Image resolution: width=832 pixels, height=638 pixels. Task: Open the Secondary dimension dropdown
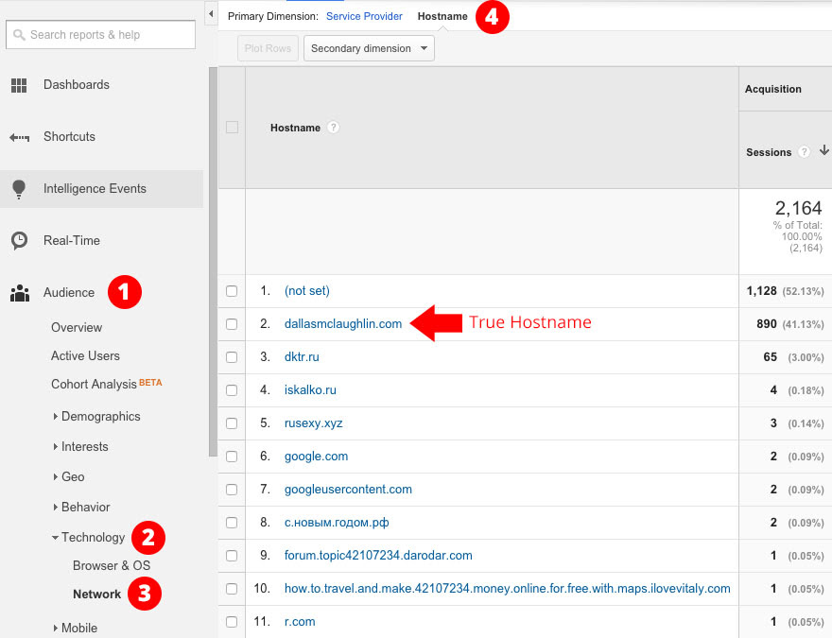click(369, 47)
